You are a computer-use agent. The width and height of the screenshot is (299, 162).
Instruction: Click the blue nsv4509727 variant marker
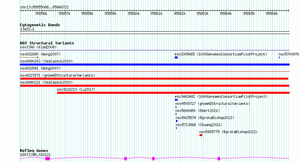[176, 107]
